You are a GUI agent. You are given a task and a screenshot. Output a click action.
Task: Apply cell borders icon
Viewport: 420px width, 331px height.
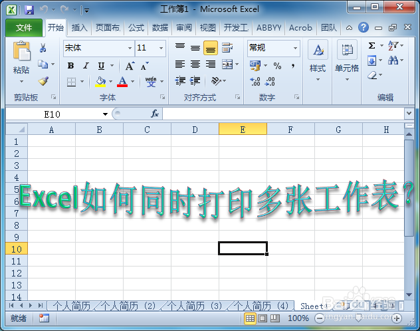point(71,81)
